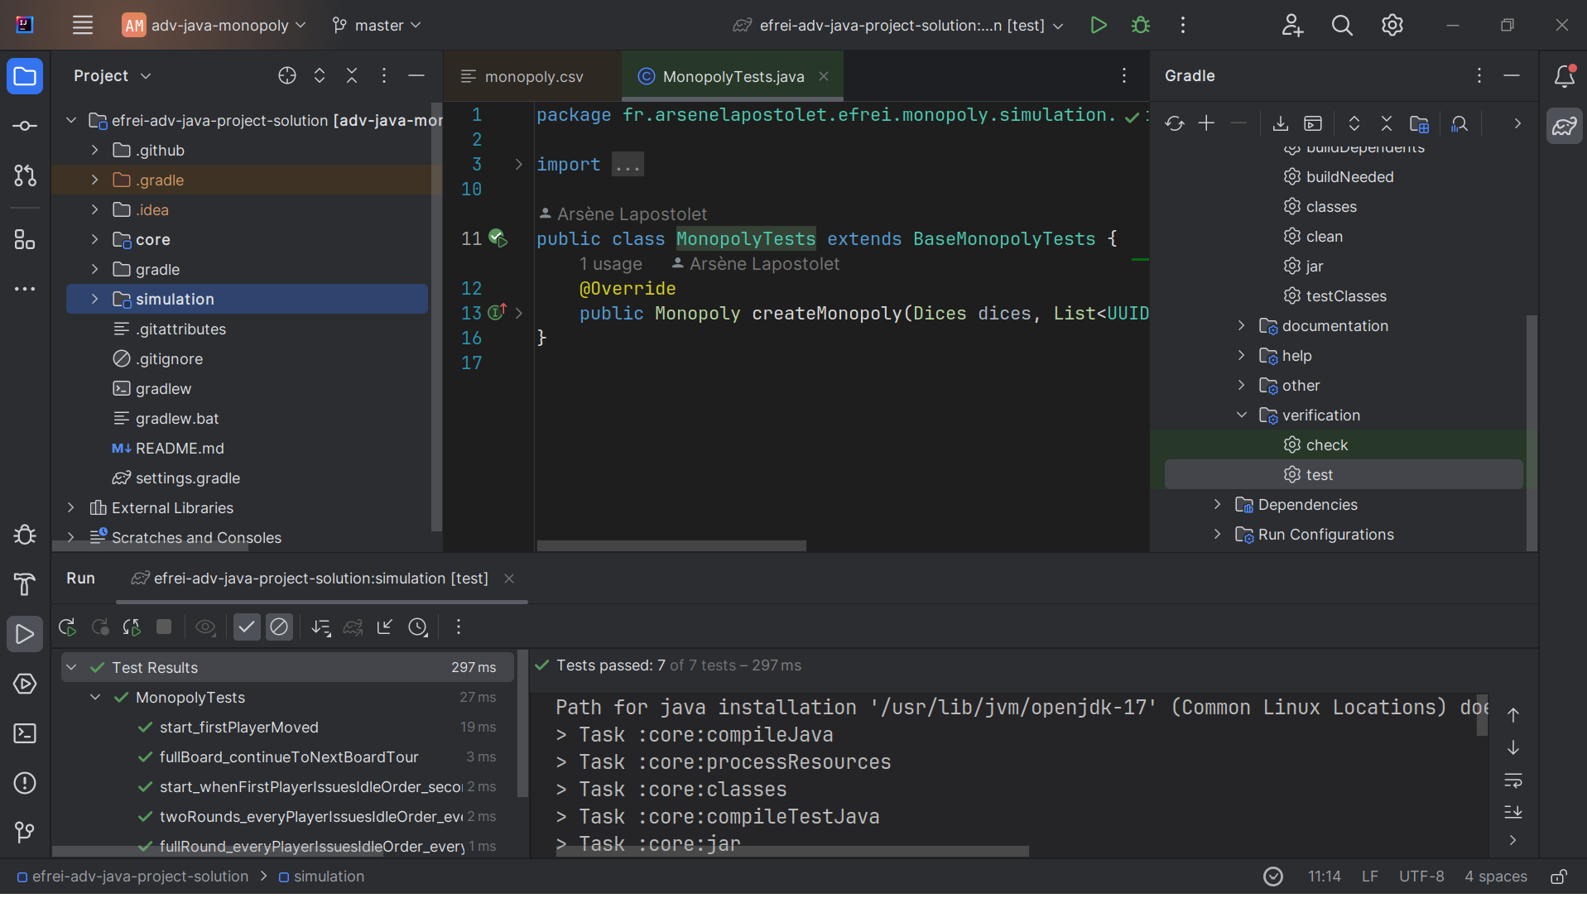This screenshot has height=903, width=1587.
Task: Open the Notifications bell
Action: pos(1565,77)
